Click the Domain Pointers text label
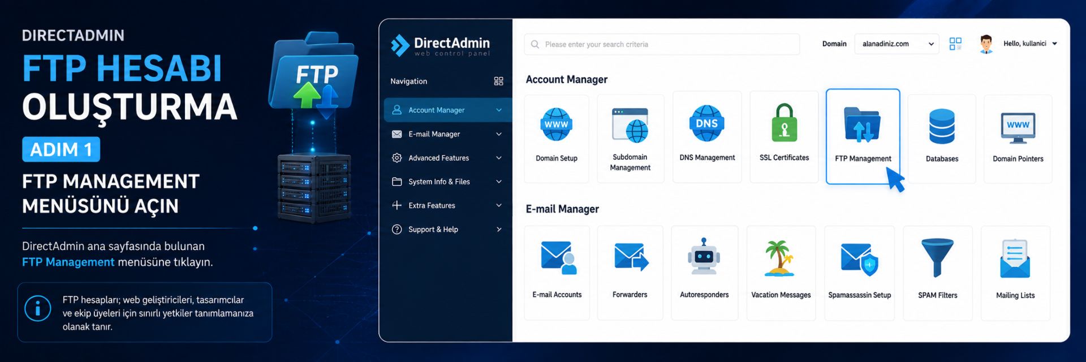The width and height of the screenshot is (1086, 362). pyautogui.click(x=1018, y=159)
